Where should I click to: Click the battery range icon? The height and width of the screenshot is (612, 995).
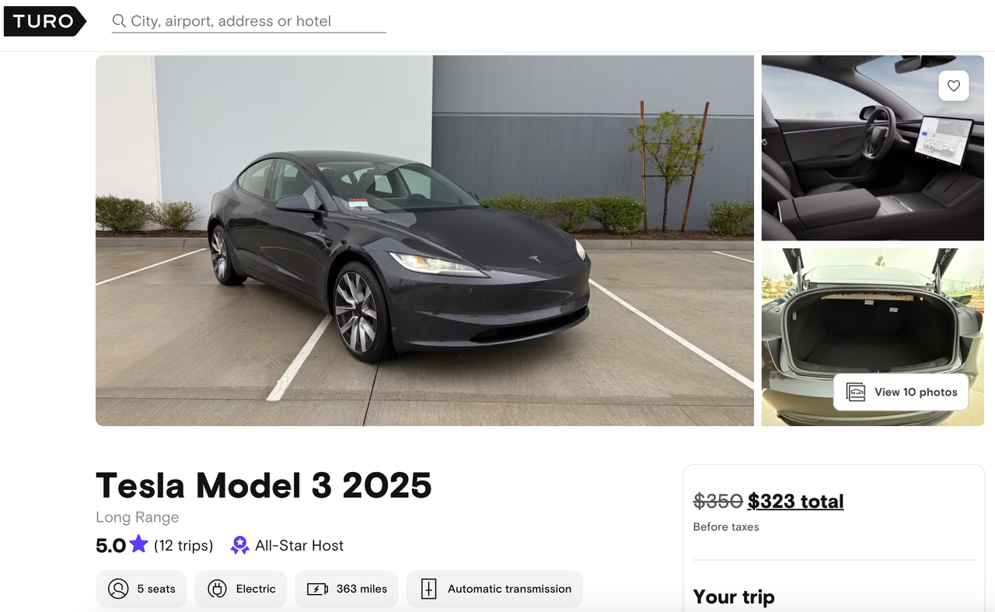tap(317, 589)
